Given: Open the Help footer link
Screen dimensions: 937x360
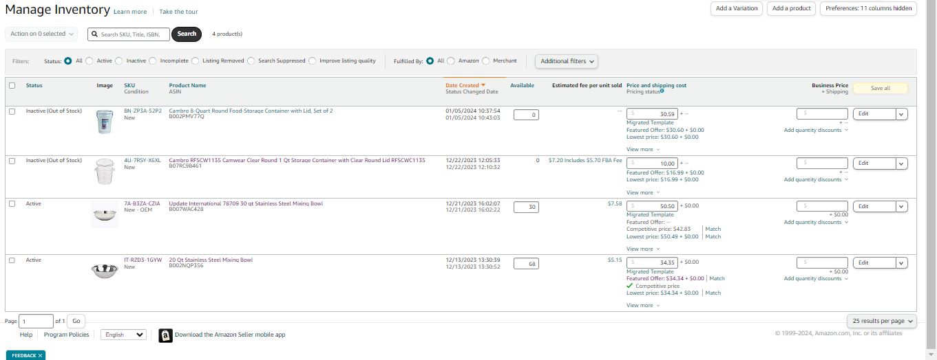Looking at the screenshot, I should pyautogui.click(x=26, y=335).
